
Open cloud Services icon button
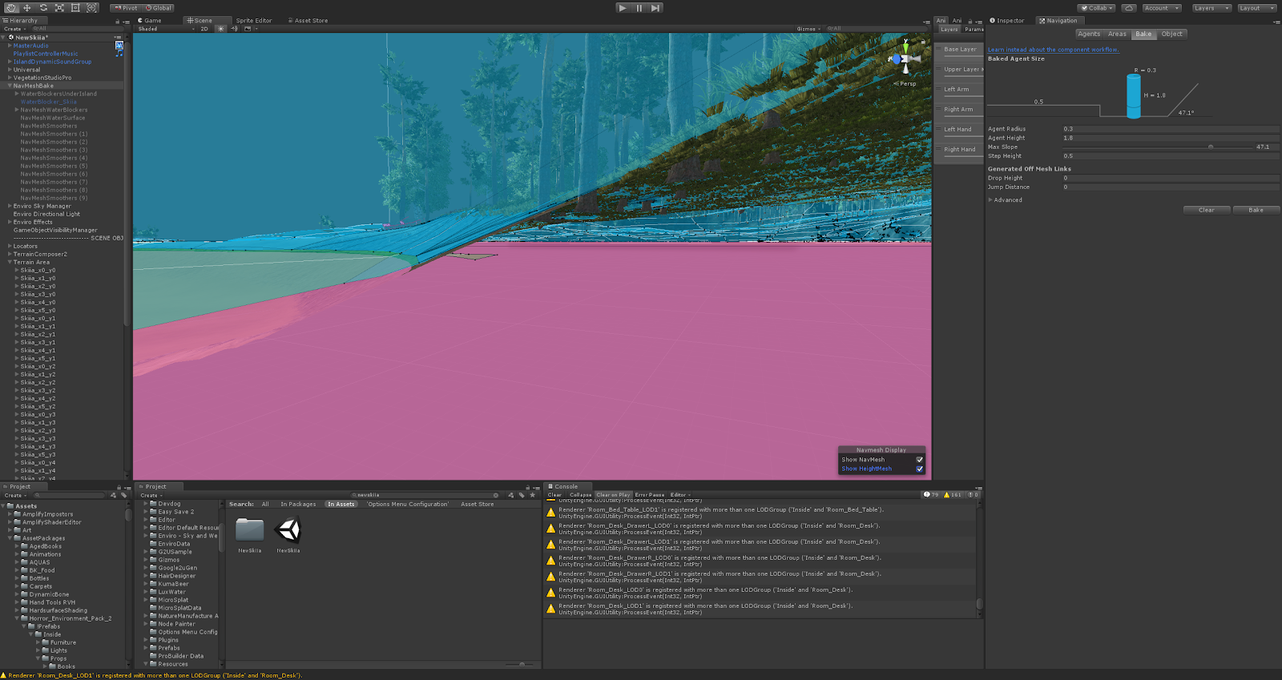tap(1129, 8)
